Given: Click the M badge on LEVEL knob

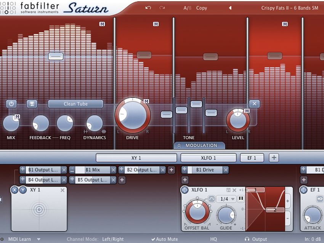Looking at the screenshot, I should (x=247, y=111).
